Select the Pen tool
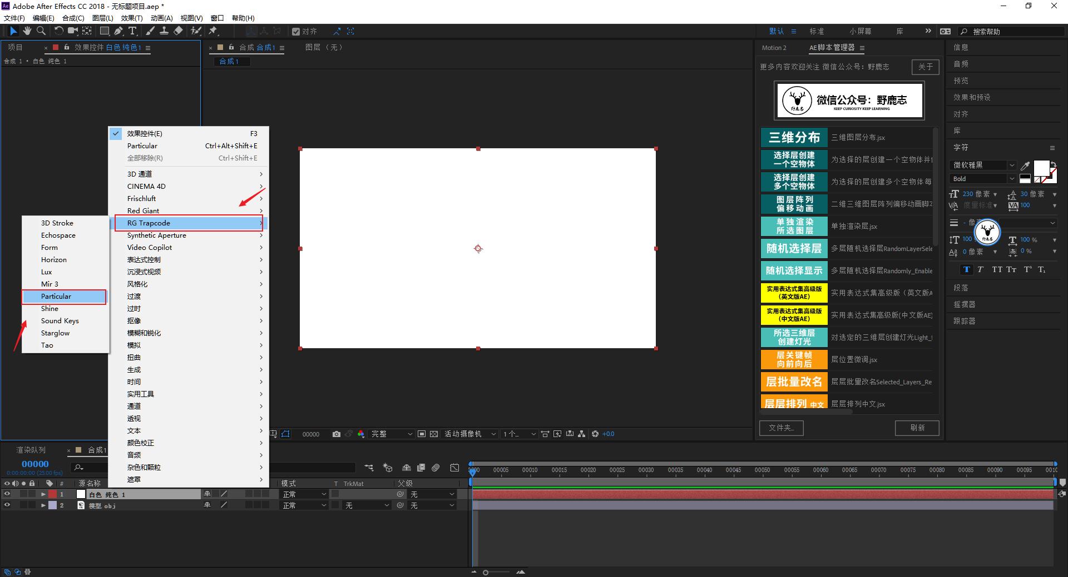This screenshot has height=577, width=1068. coord(118,31)
